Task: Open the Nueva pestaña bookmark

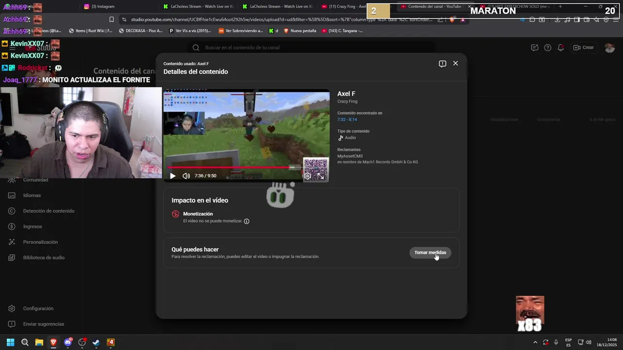Action: tap(299, 31)
